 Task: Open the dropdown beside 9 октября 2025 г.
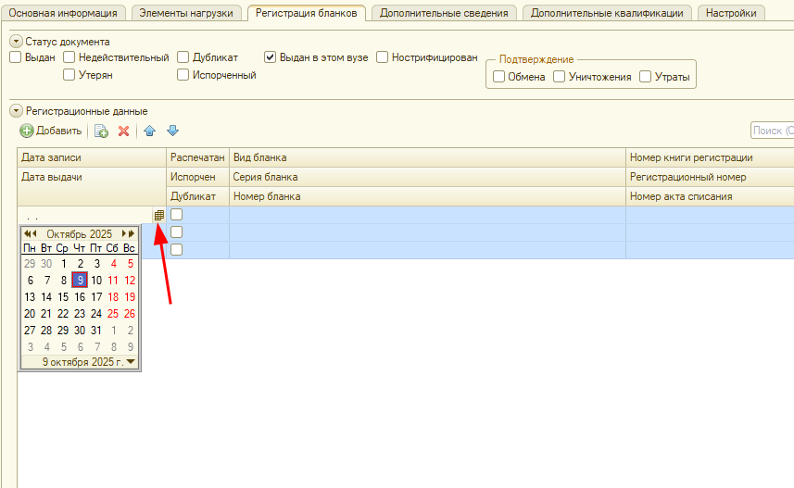pyautogui.click(x=131, y=362)
